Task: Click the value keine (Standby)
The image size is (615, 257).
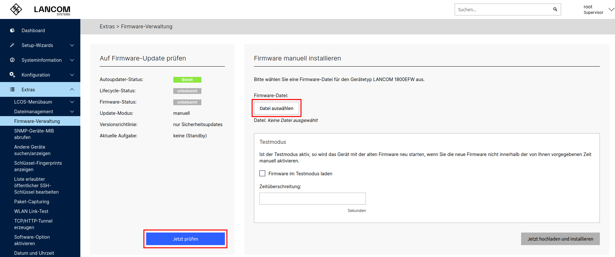Action: coord(190,136)
